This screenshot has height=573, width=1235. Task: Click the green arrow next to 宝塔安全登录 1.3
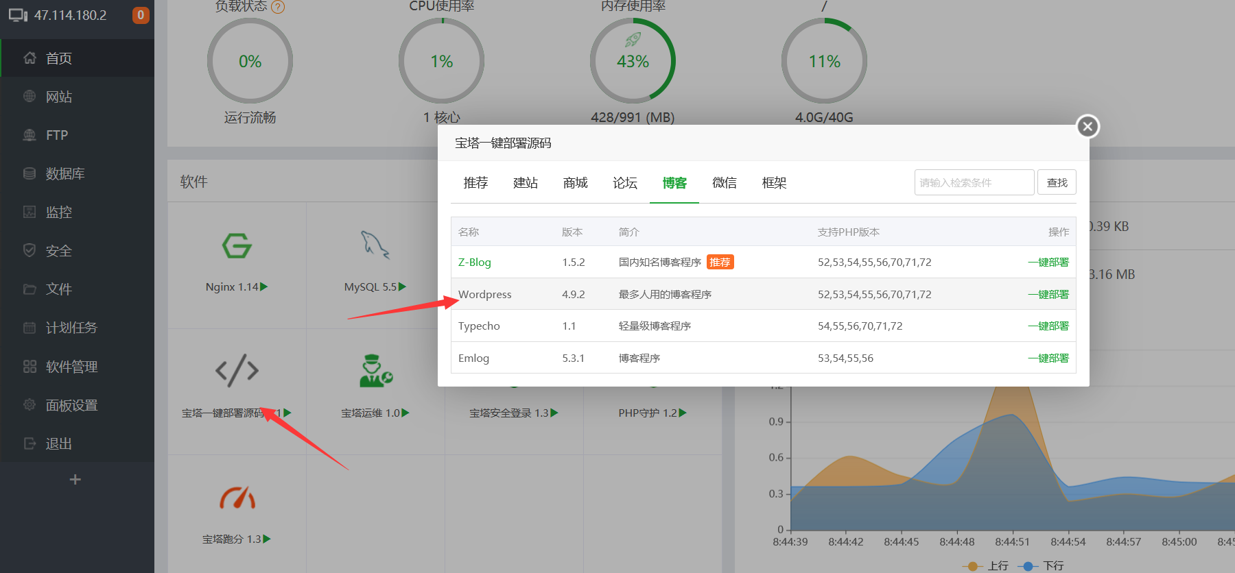coord(554,413)
